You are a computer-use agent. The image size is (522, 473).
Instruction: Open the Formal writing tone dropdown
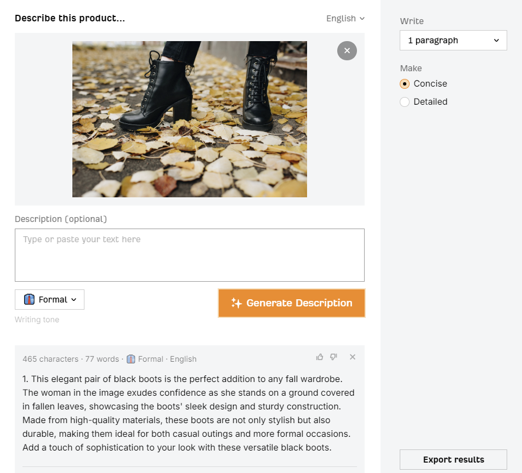coord(49,300)
